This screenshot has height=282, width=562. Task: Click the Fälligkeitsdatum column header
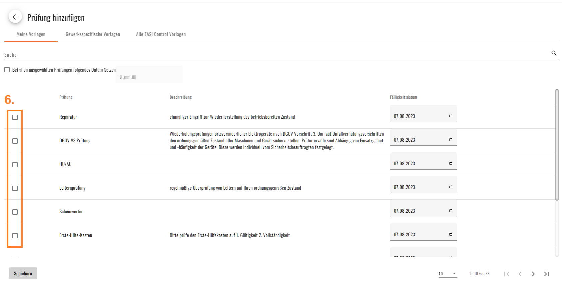tap(403, 97)
